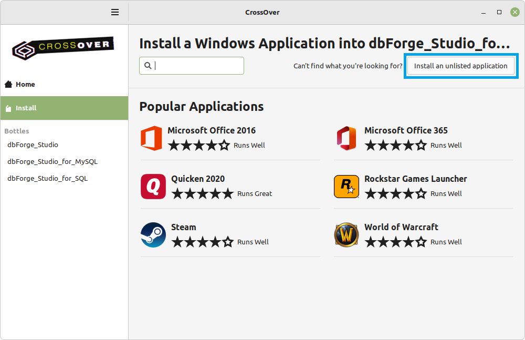Select the dbForge_Studio bottle
The height and width of the screenshot is (340, 525).
point(33,145)
